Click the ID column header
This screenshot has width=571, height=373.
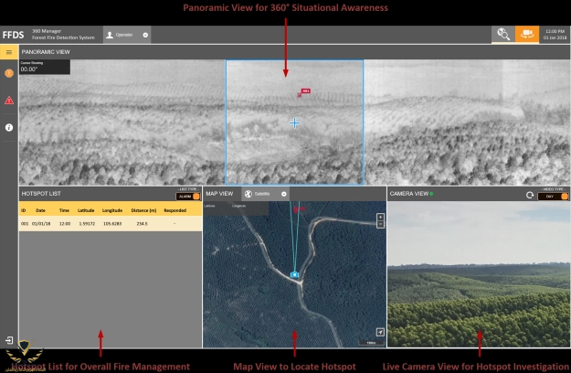click(24, 210)
